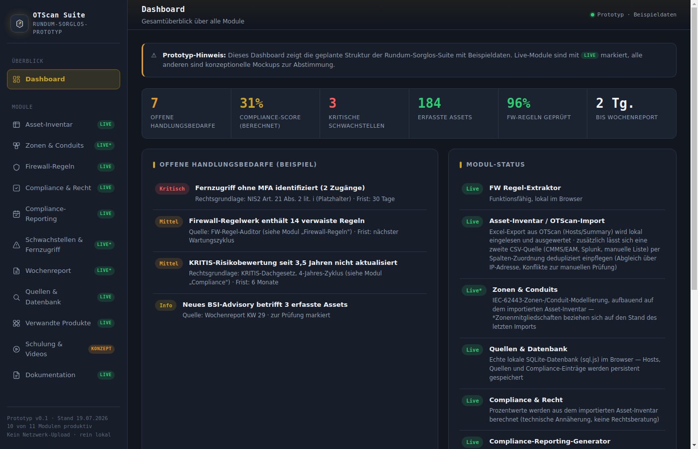Screen dimensions: 698x449
Task: Open KRITIS-Risikobewertung nicht aktualisiert entry
Action: pyautogui.click(x=290, y=272)
